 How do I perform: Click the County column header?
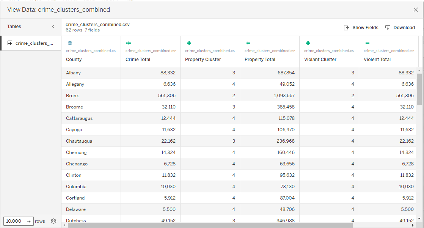coord(74,60)
